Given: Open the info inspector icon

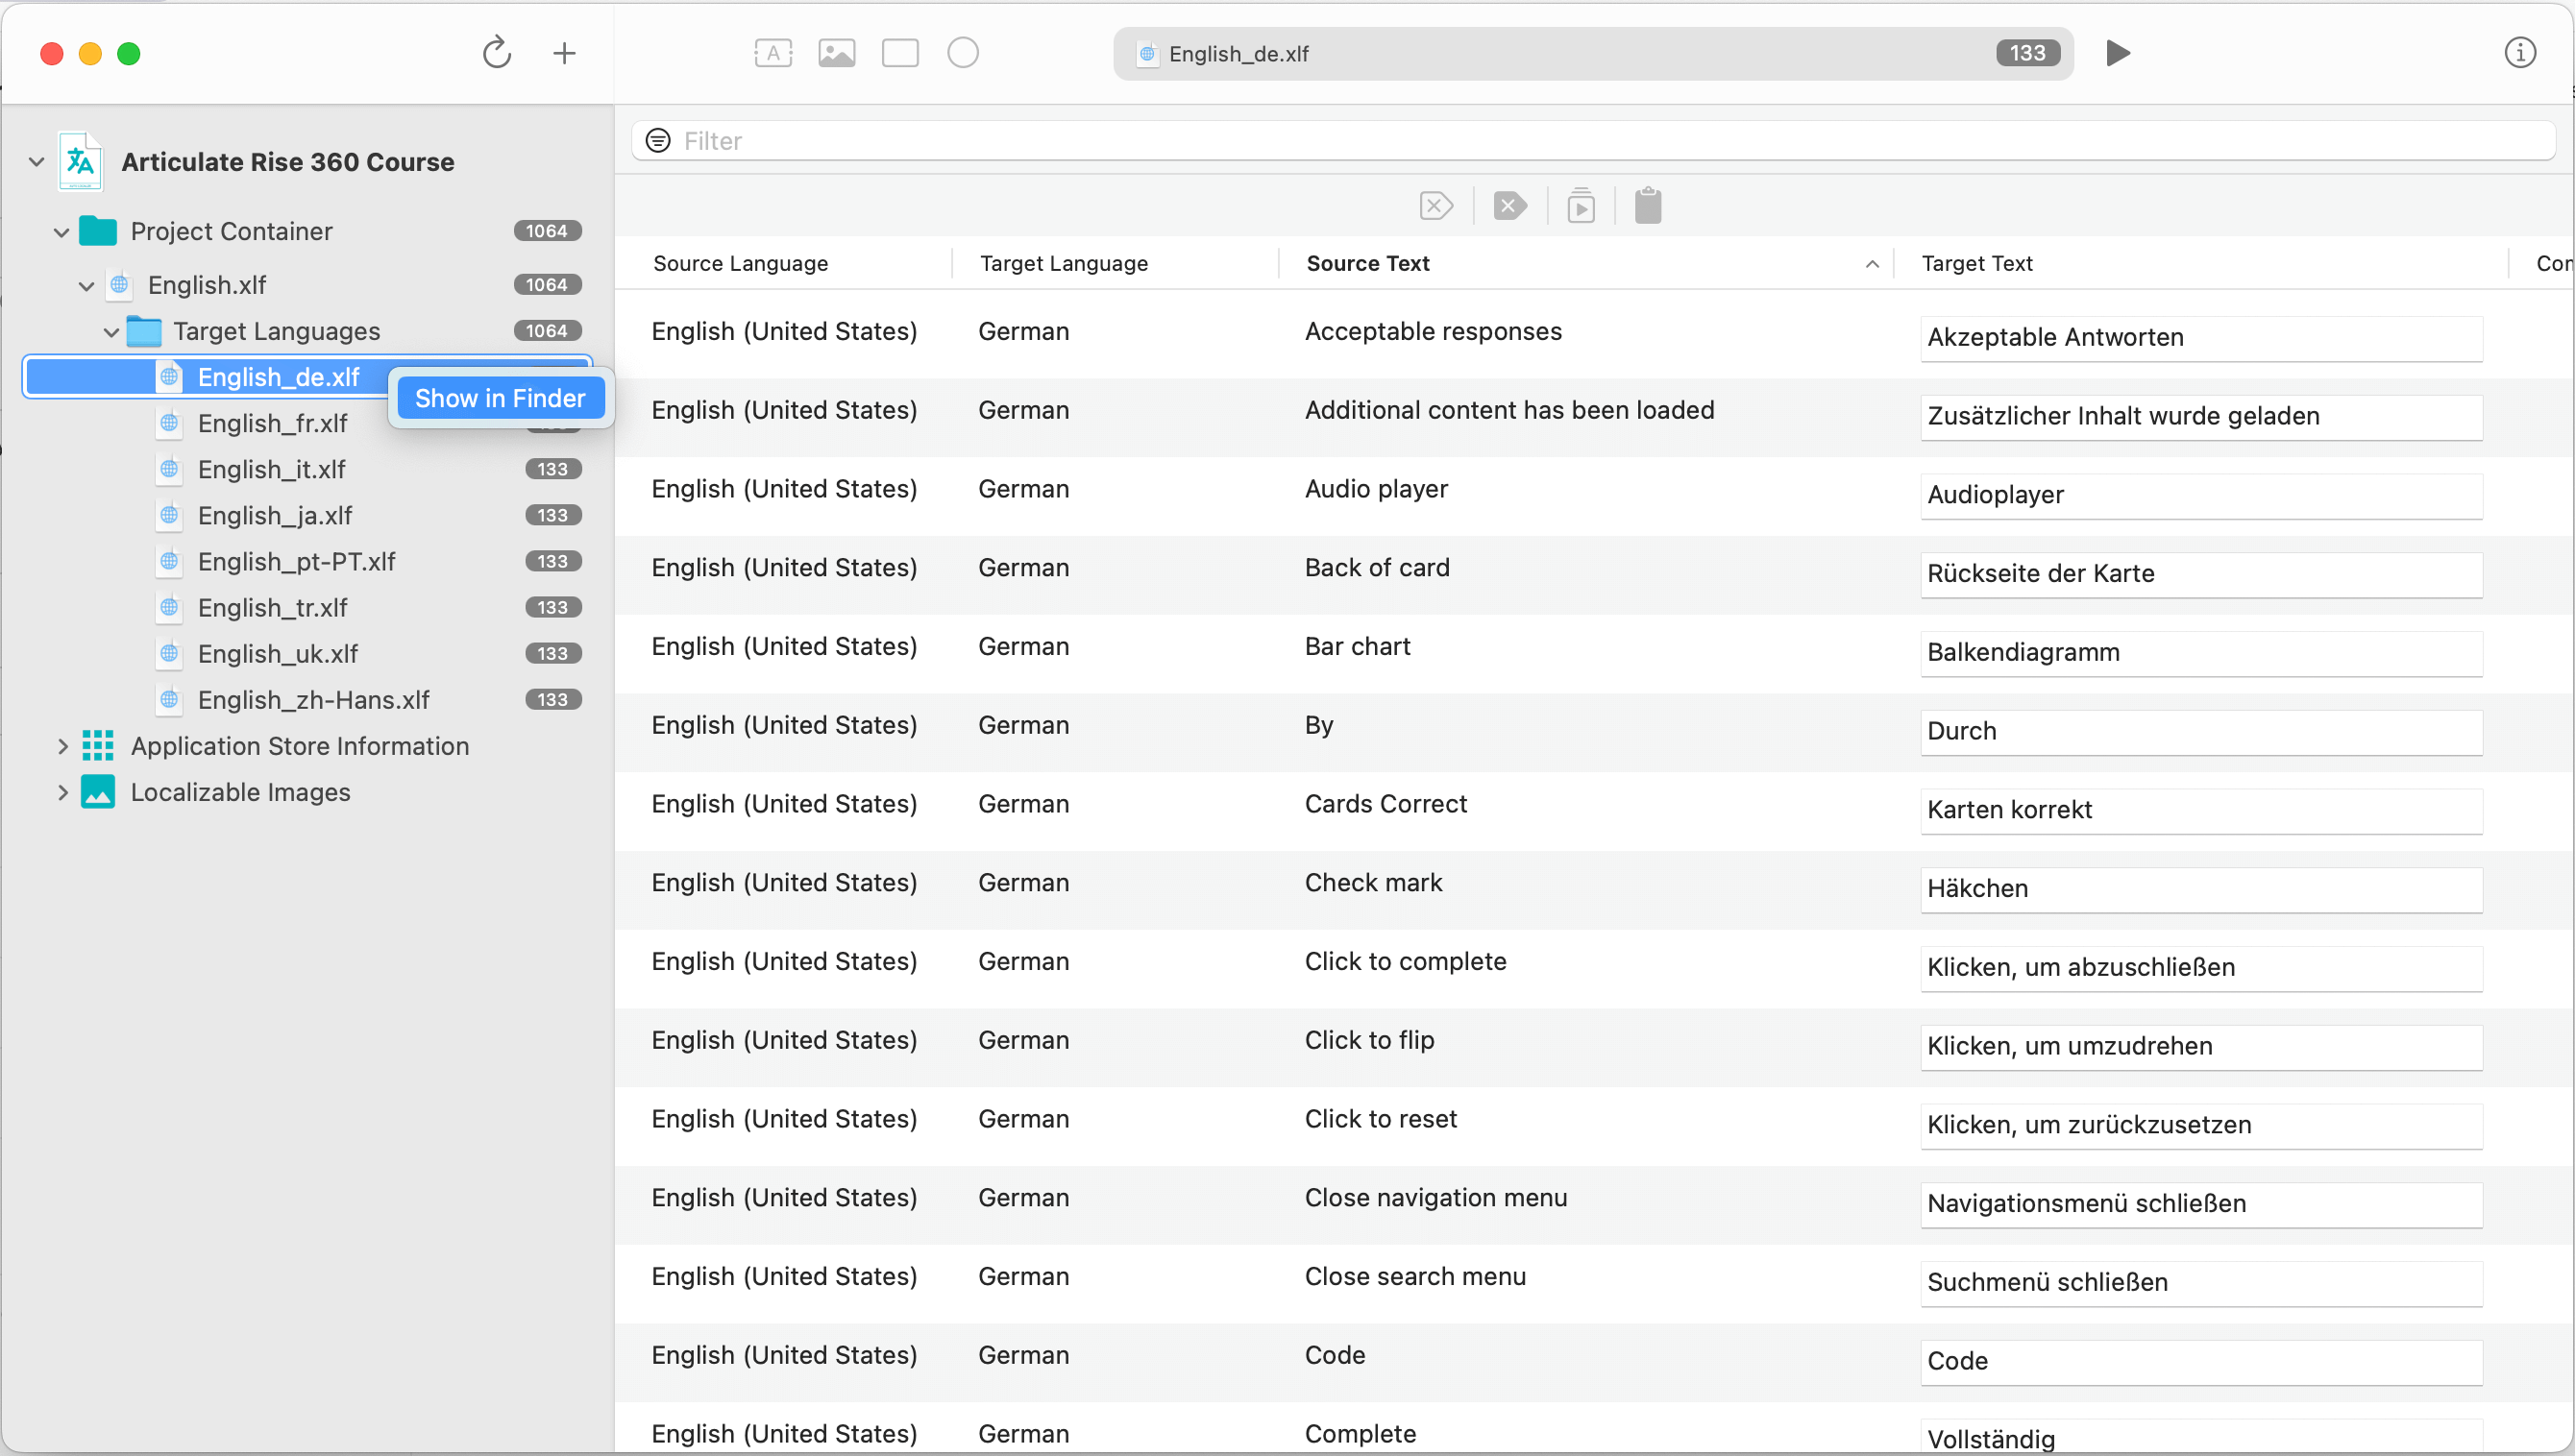Looking at the screenshot, I should tap(2519, 53).
